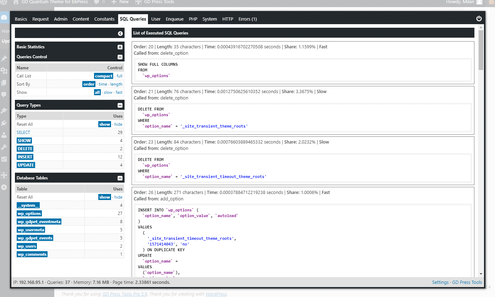Open GD Press Tools link in debugger footer
495x297 pixels.
tap(467, 282)
